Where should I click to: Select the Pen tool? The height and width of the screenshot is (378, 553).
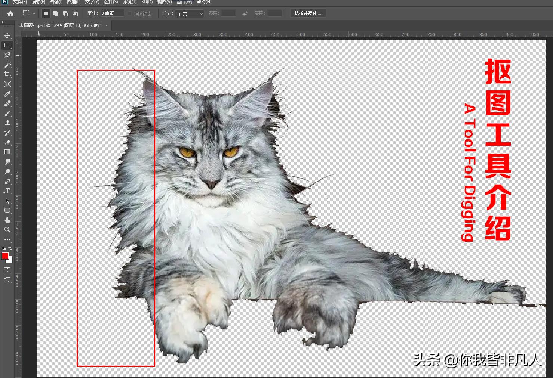coord(7,182)
